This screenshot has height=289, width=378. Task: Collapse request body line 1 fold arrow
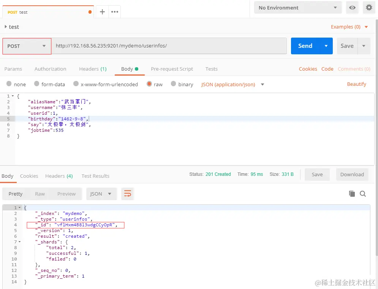[13, 96]
